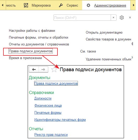Click the Документы group heading
Viewport: 138px width, 140px height.
[x=40, y=77]
